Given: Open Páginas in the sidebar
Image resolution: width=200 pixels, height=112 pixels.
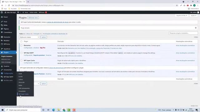Looking at the screenshot, I should pos(6,29).
